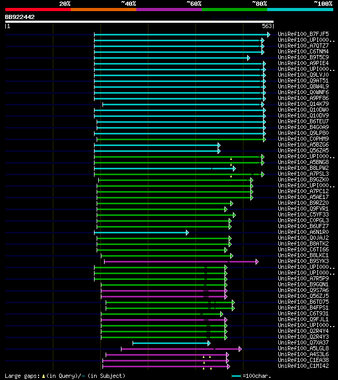Open hit UniRef100_C5YF33
The height and width of the screenshot is (380, 338).
click(303, 214)
